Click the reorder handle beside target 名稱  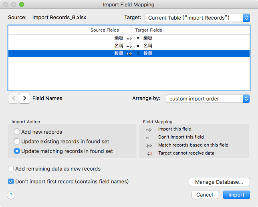[x=138, y=46]
